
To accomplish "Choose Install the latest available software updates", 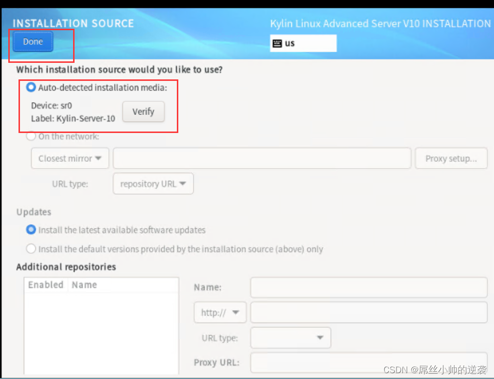I will pos(31,229).
